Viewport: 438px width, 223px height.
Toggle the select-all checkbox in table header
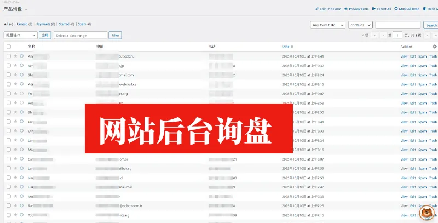pos(9,47)
